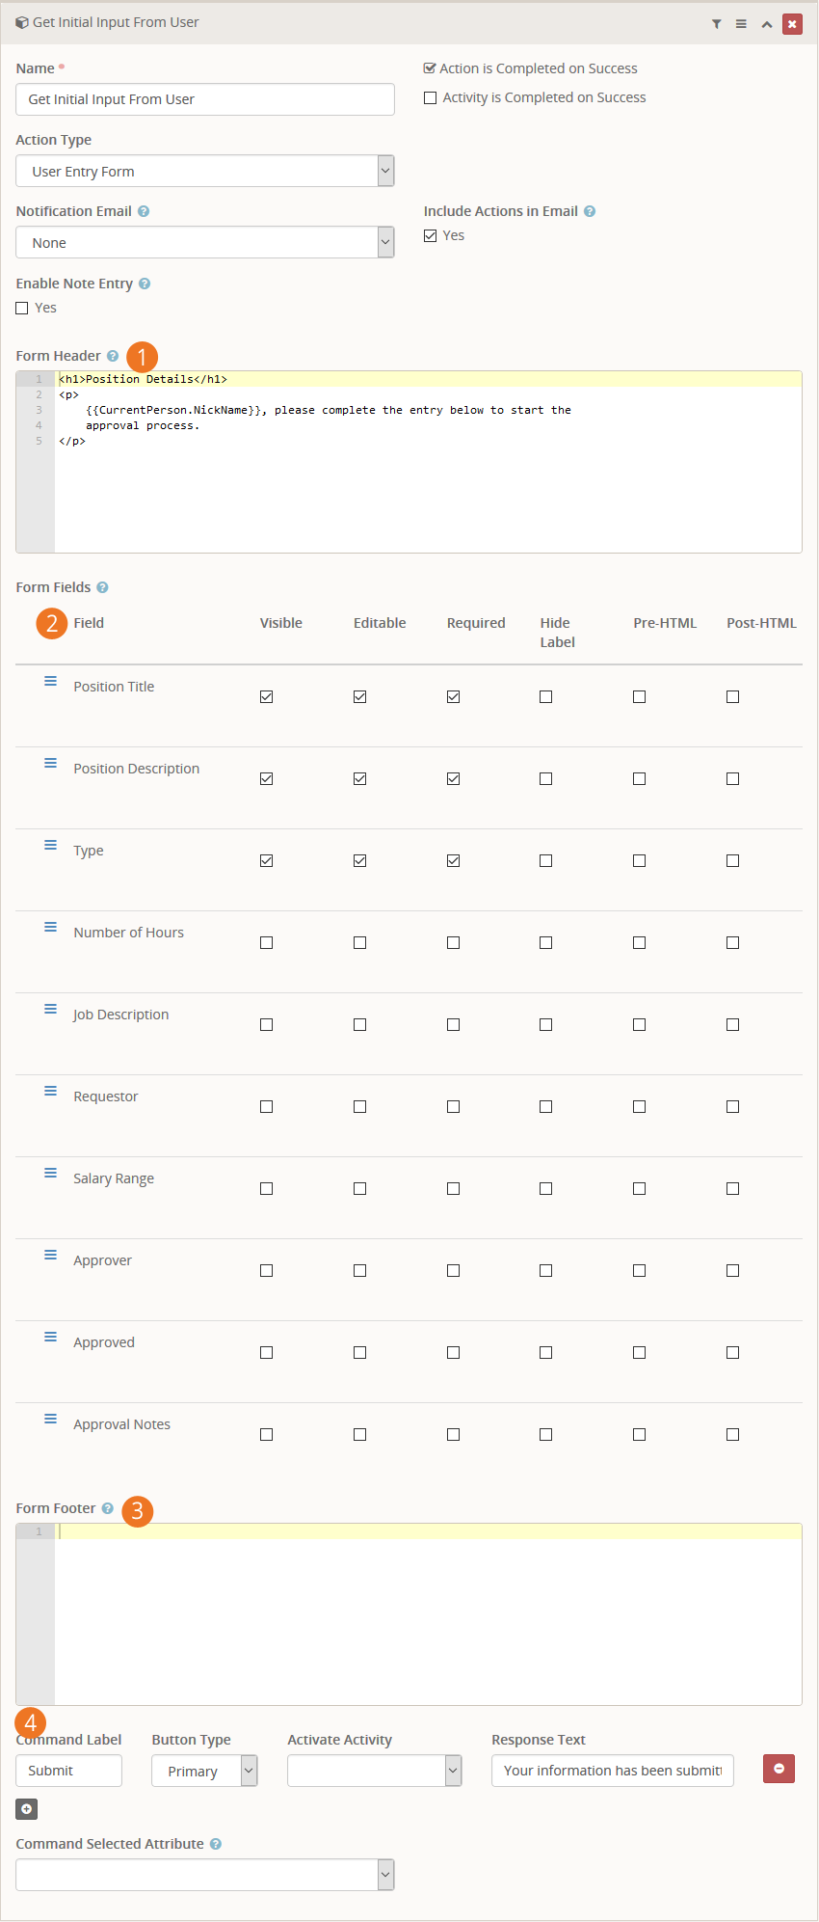Click reorder handle for Job Description
This screenshot has width=819, height=1922.
[50, 1009]
